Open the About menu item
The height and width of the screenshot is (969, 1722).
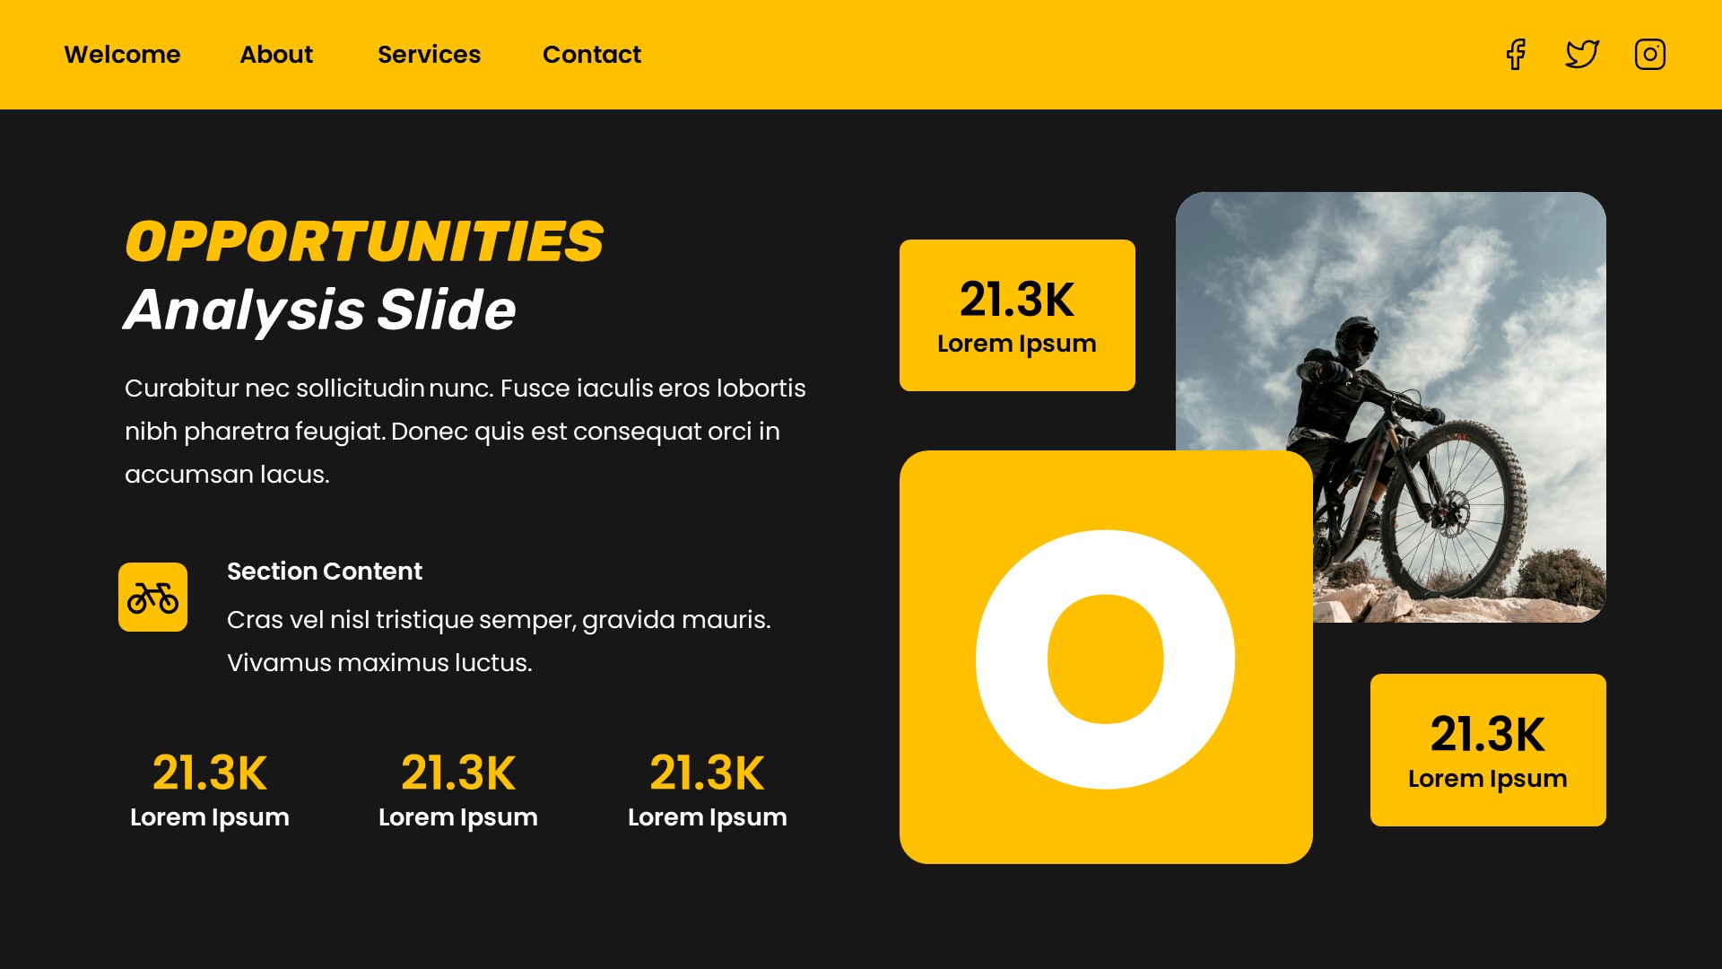tap(276, 55)
